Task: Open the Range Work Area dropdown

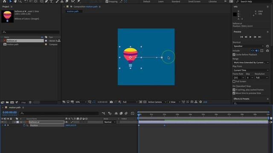Action: point(251,62)
